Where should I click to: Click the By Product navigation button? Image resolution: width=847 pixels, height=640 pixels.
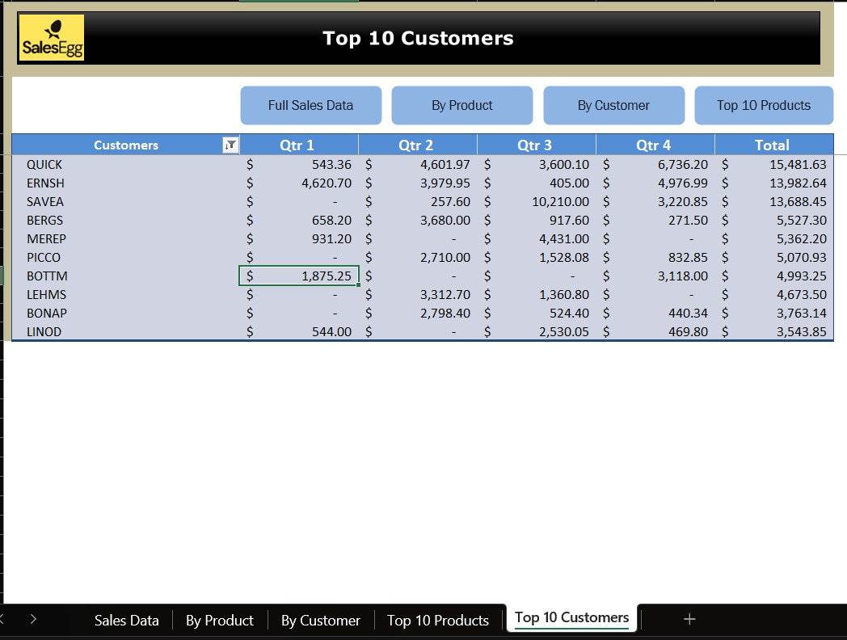[461, 105]
